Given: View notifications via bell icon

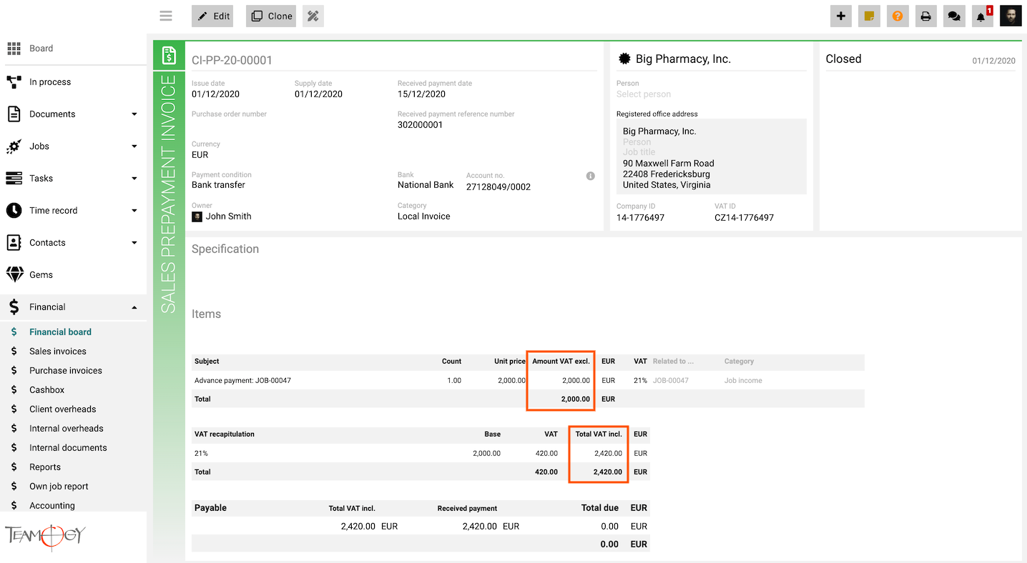Looking at the screenshot, I should coord(981,16).
